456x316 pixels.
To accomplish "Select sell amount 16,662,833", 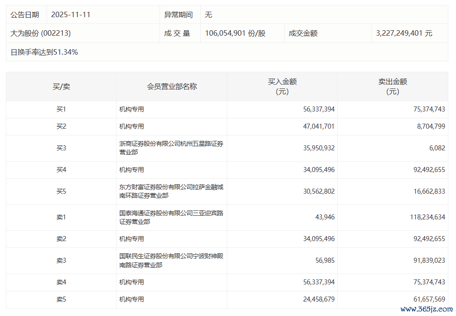I will pyautogui.click(x=429, y=191).
